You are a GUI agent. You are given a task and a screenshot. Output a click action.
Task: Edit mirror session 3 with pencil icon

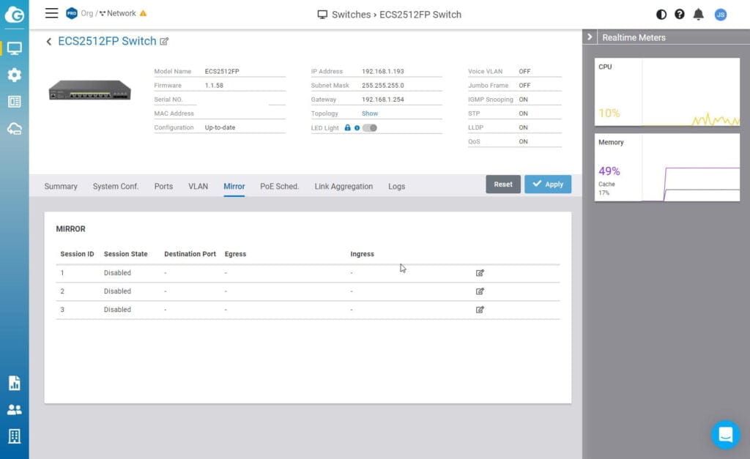click(x=480, y=310)
